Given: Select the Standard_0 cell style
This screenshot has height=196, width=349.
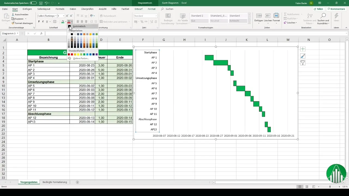Looking at the screenshot, I should tap(219, 16).
